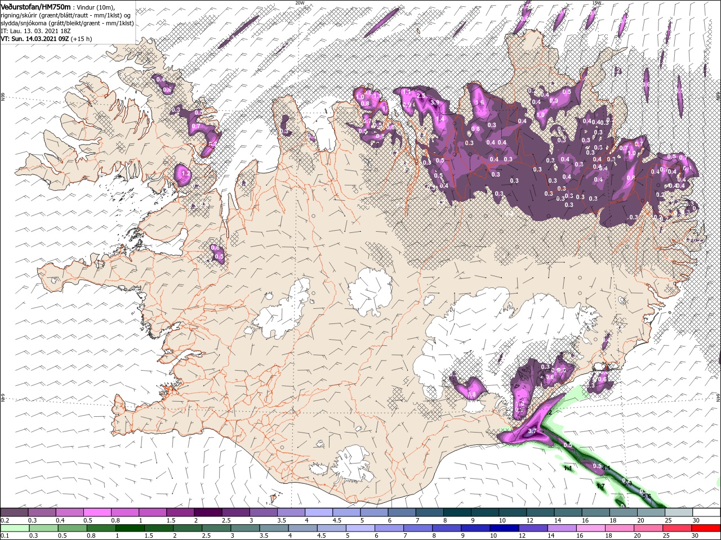The width and height of the screenshot is (721, 540).
Task: Select white upper legend swatch at 30
Action: pyautogui.click(x=706, y=512)
